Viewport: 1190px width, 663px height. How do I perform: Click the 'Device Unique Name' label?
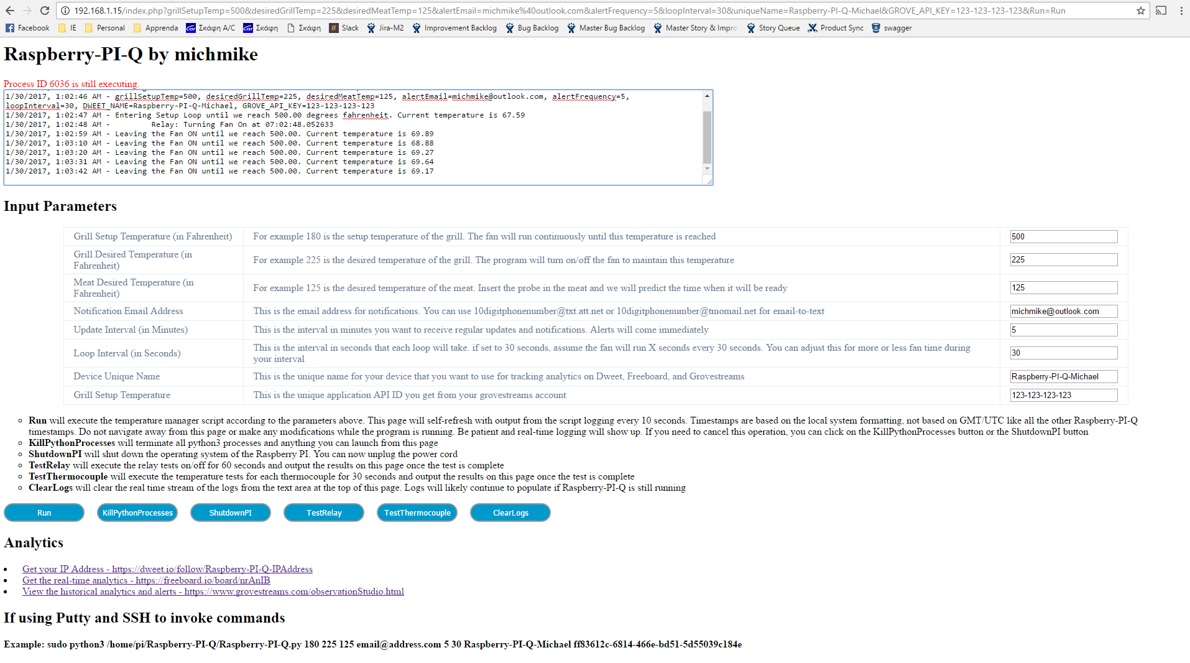point(117,376)
